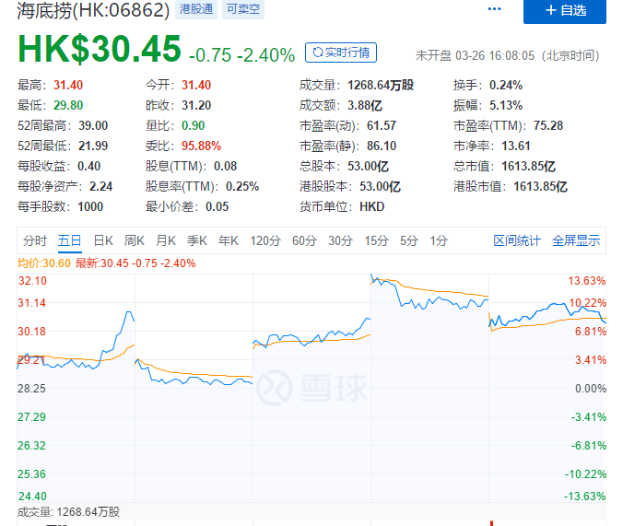Open the 5分 chart tab

(409, 240)
